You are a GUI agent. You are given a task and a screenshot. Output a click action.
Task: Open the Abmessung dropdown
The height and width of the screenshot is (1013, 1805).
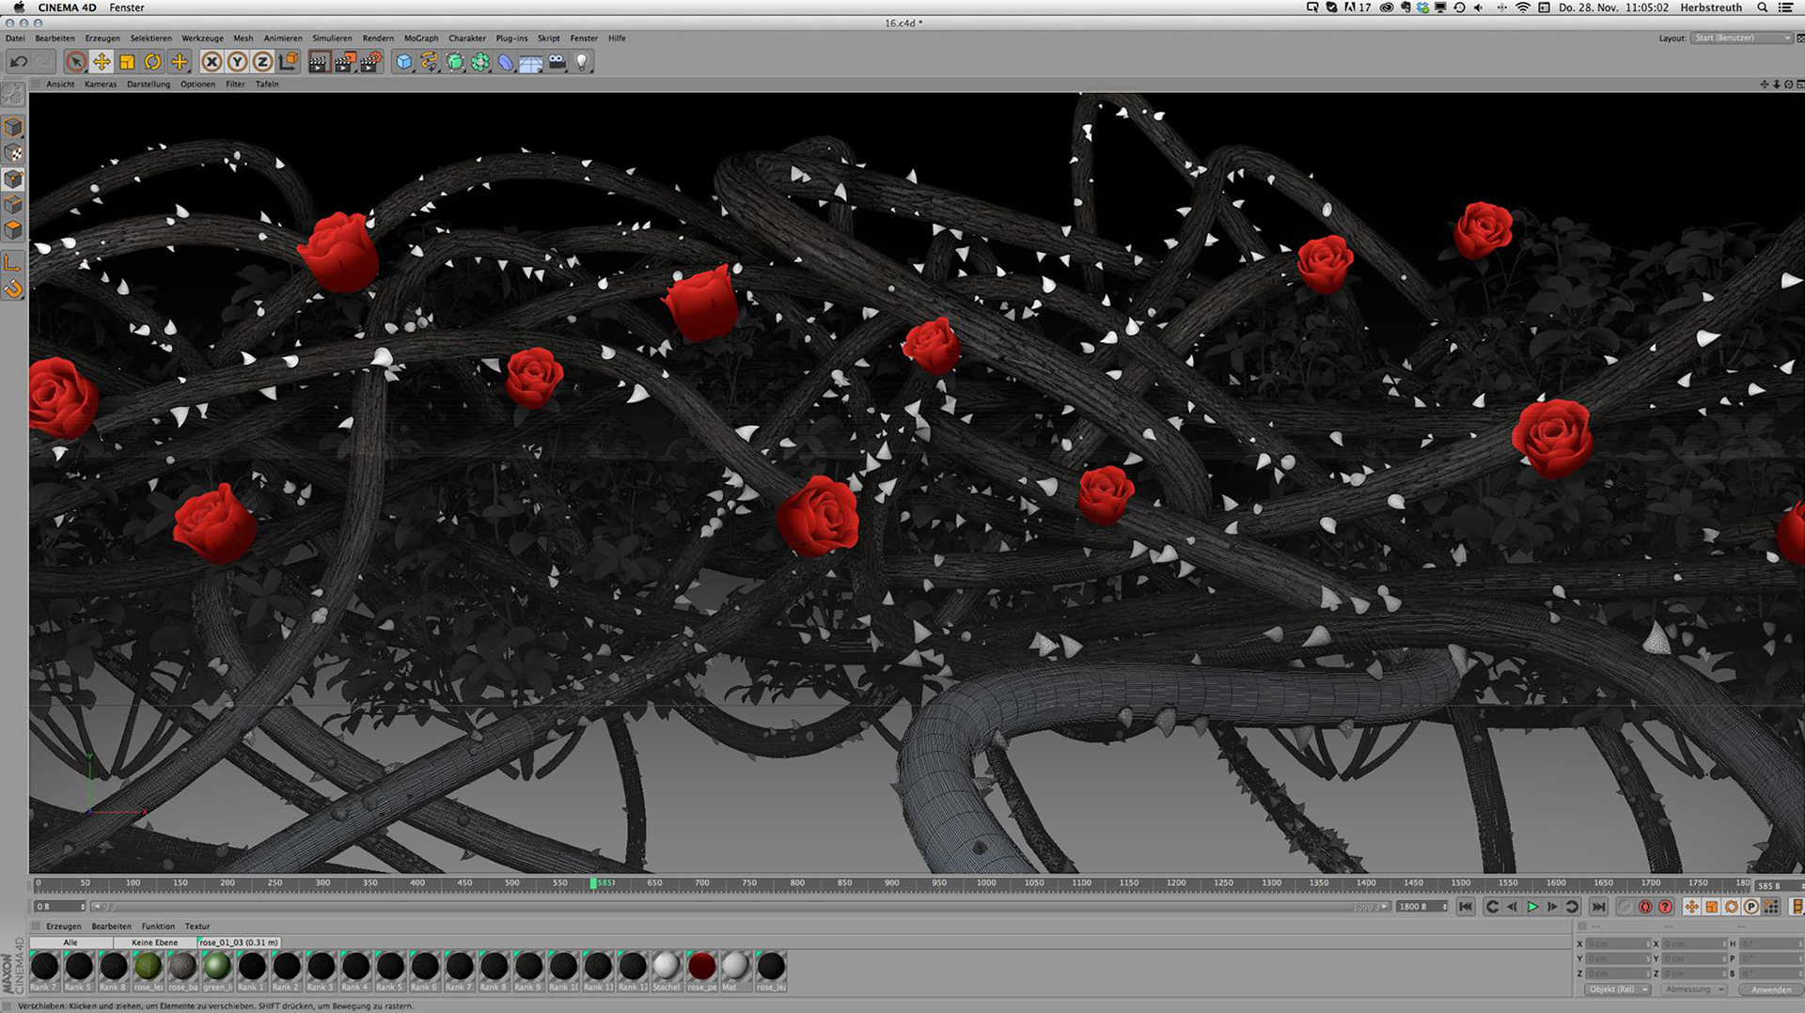point(1694,990)
